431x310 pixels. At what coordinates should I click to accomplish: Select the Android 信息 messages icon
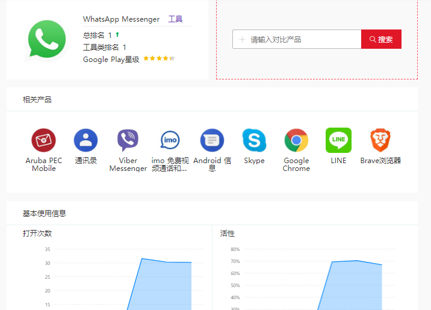[212, 140]
